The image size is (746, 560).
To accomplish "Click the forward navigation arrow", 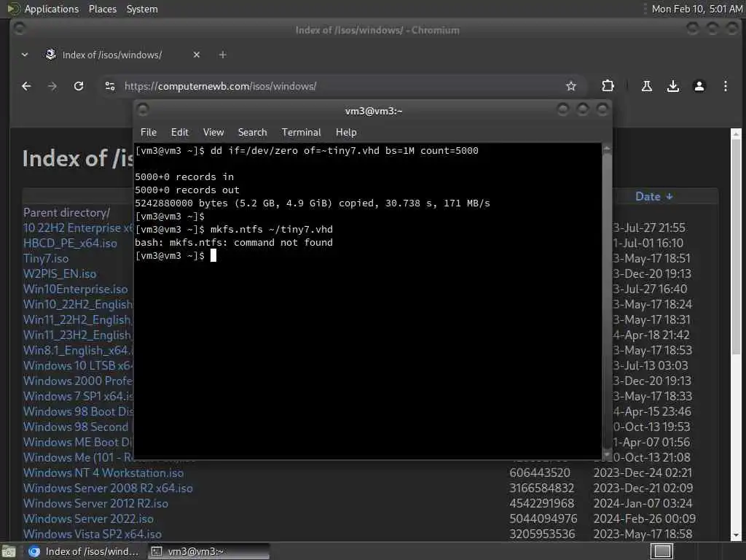I will pyautogui.click(x=52, y=86).
